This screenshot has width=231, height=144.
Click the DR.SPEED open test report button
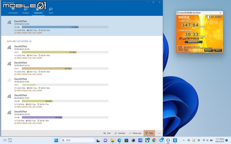pyautogui.click(x=193, y=42)
